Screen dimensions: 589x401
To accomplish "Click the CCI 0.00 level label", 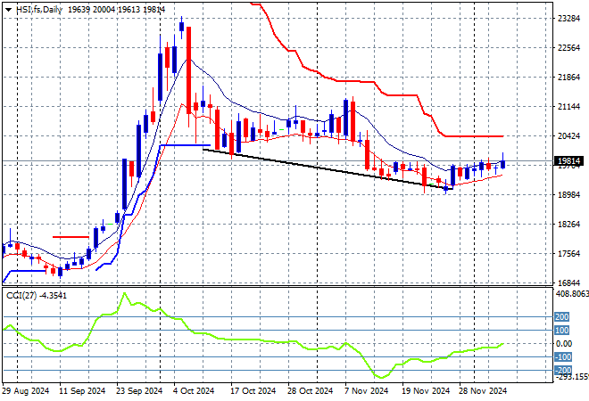I will pyautogui.click(x=563, y=343).
